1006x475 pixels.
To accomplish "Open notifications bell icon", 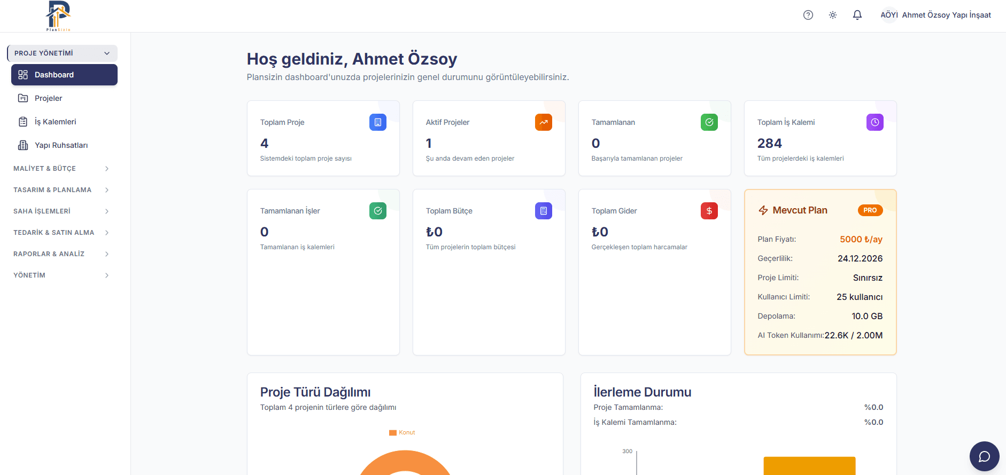I will 857,15.
